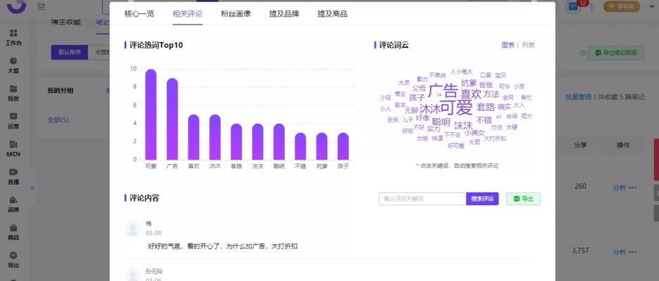The image size is (659, 281).
Task: Switch to 粉丝画像 tab
Action: 236,14
